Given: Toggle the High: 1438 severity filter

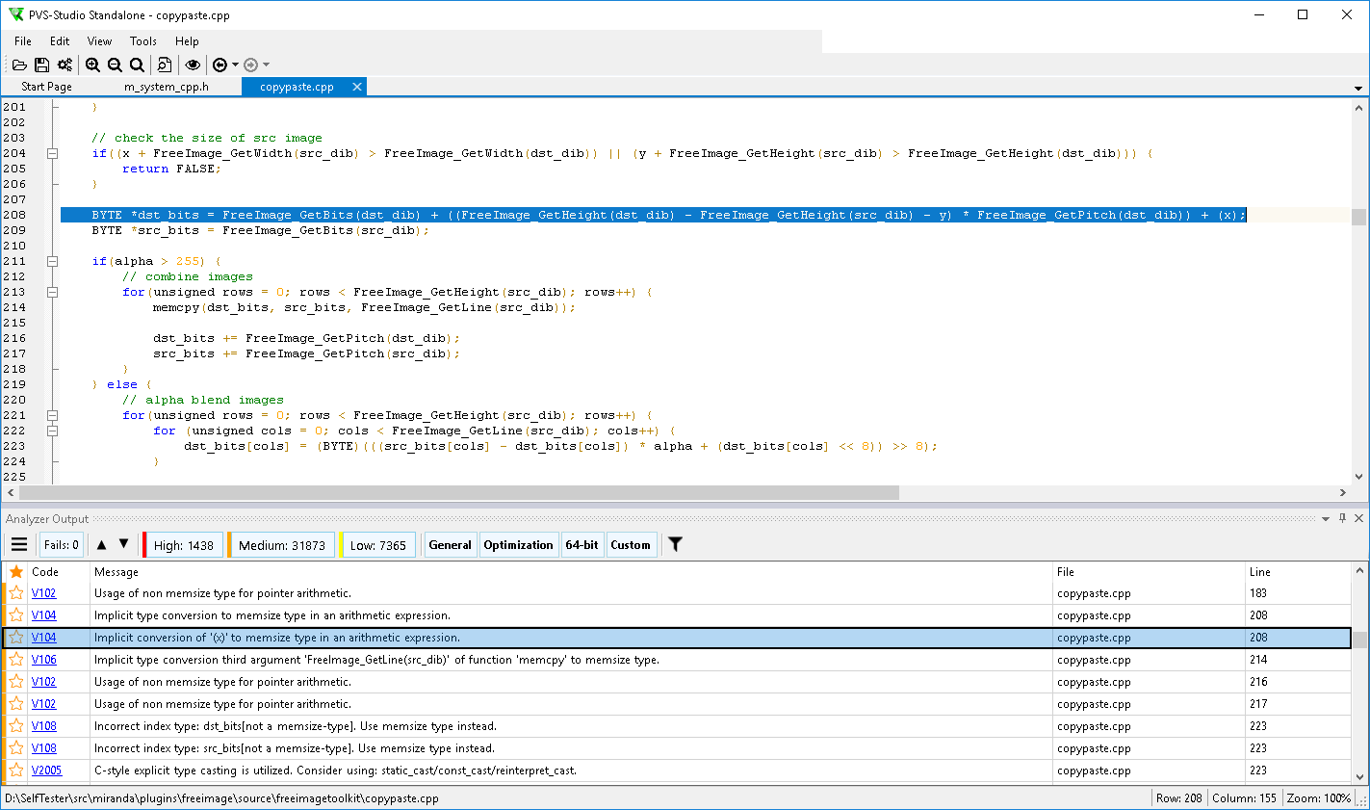Looking at the screenshot, I should (x=183, y=545).
